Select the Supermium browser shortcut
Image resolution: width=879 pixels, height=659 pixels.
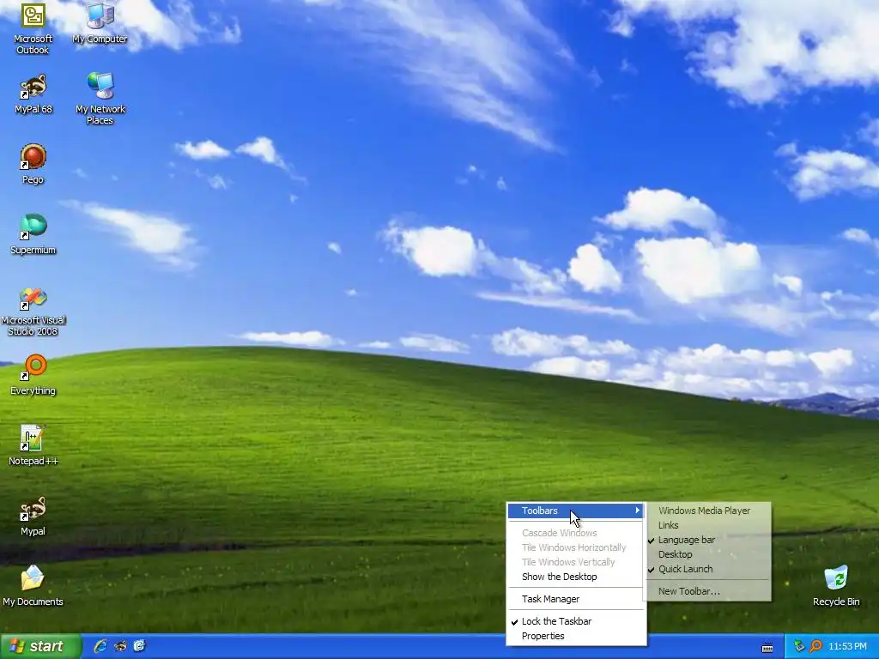(33, 235)
